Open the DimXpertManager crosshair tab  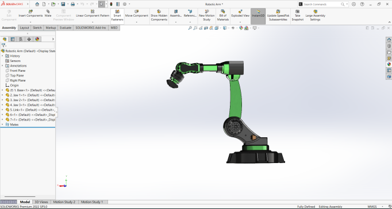point(29,39)
